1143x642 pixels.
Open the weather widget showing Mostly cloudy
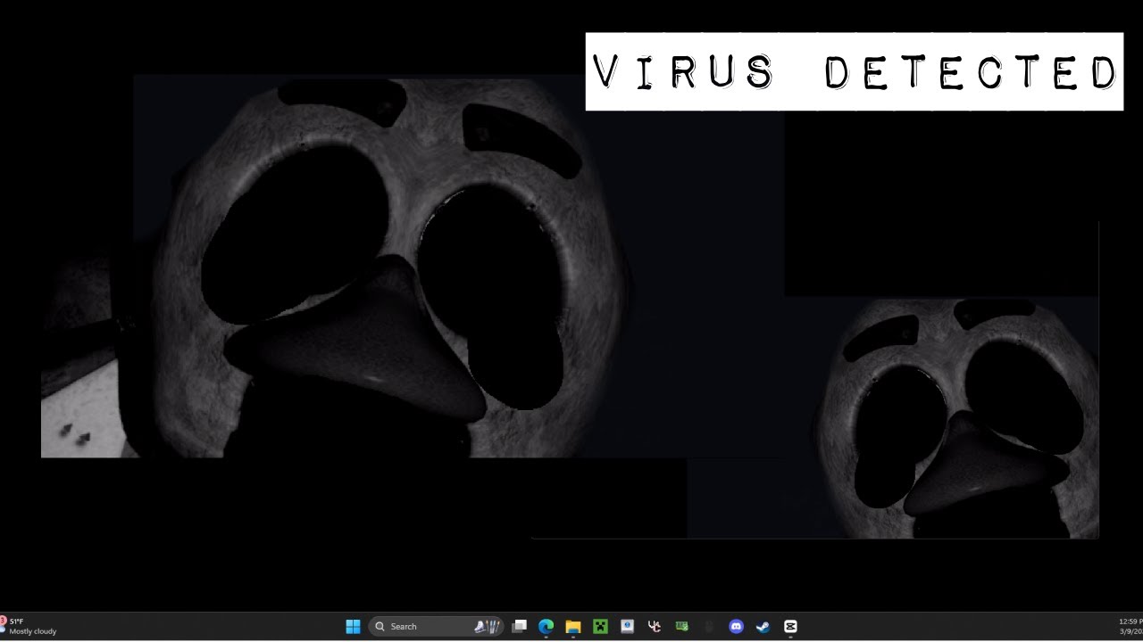(29, 626)
